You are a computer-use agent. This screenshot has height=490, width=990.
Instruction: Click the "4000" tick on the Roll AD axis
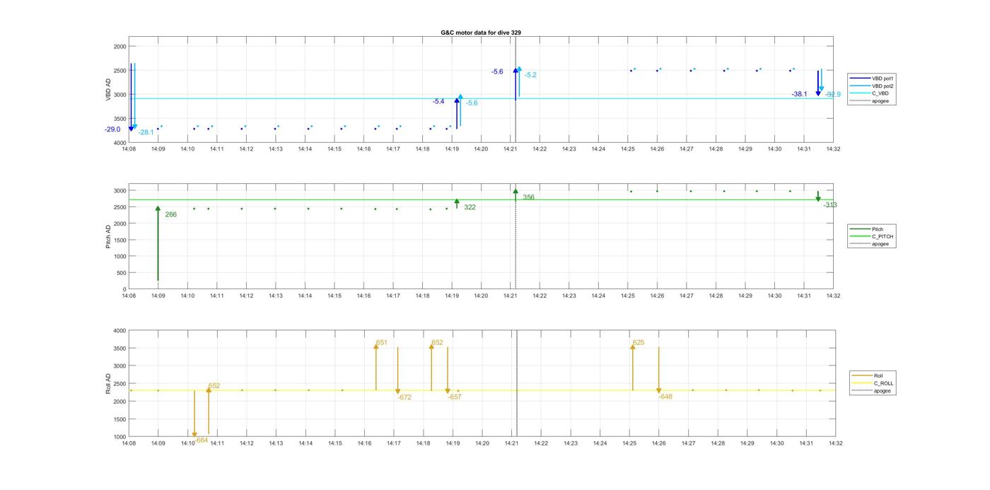[119, 331]
